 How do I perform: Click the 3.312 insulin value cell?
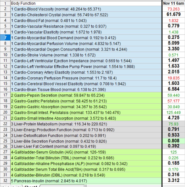174,181
